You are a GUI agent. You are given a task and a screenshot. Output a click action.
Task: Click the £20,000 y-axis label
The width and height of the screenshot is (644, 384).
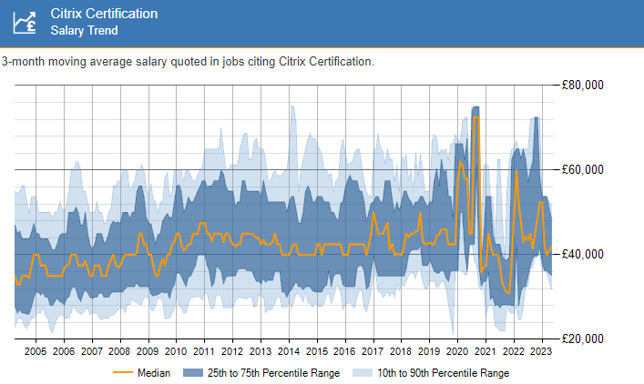pos(581,339)
